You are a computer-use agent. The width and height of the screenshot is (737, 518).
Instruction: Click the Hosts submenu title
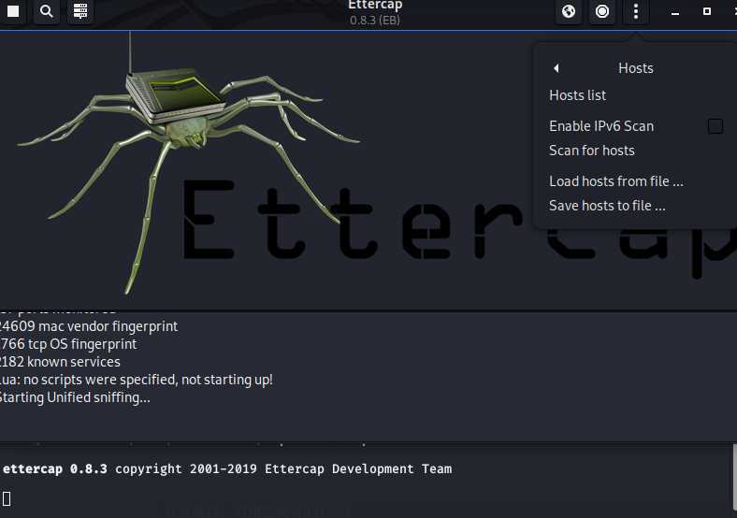635,68
